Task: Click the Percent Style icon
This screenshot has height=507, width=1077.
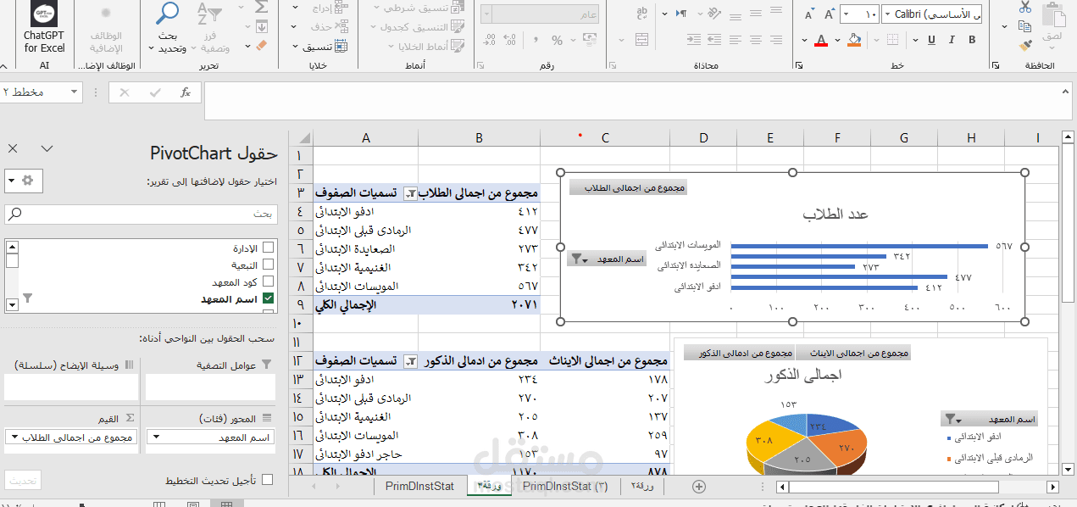Action: (557, 40)
